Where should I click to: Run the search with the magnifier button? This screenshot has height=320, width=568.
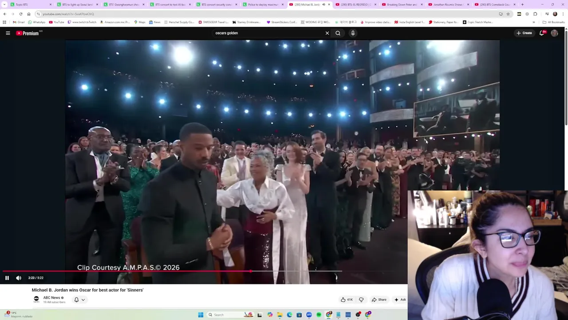point(338,33)
